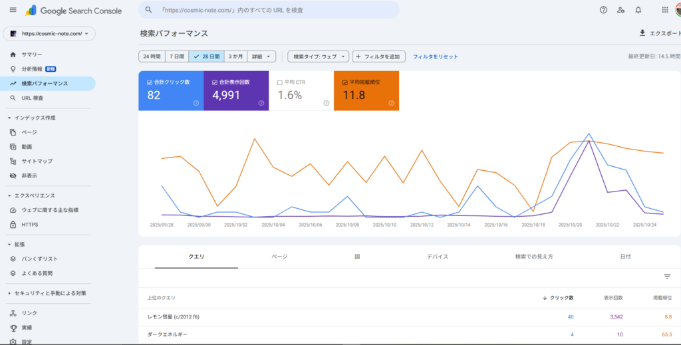Open the Google apps grid

665,10
